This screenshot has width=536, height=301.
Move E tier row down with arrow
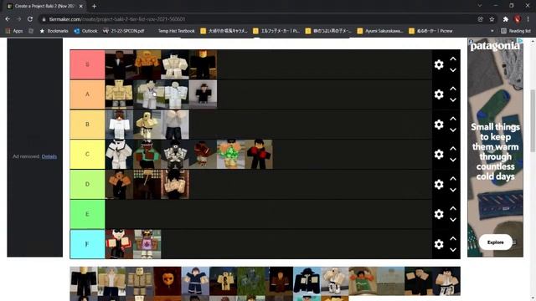tap(453, 220)
